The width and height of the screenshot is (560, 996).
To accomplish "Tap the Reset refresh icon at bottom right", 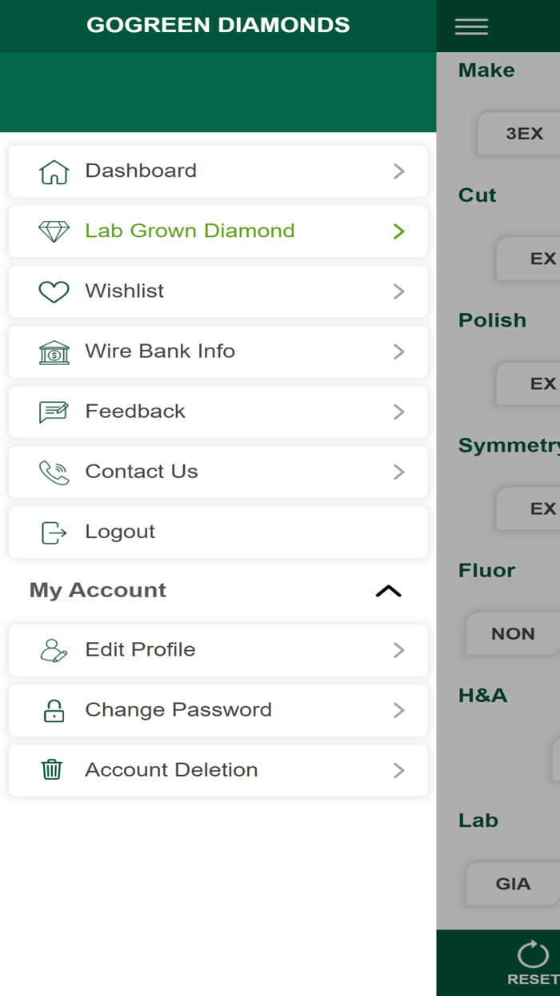I will (x=533, y=954).
